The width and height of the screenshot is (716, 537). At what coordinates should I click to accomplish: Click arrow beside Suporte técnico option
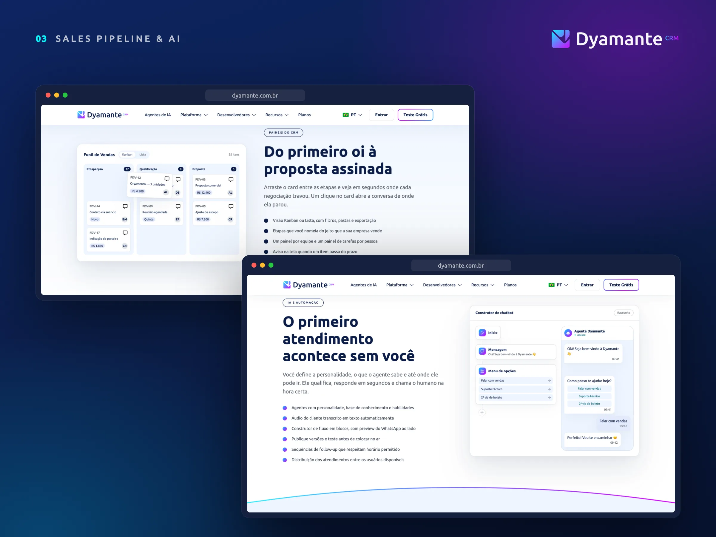(x=549, y=389)
